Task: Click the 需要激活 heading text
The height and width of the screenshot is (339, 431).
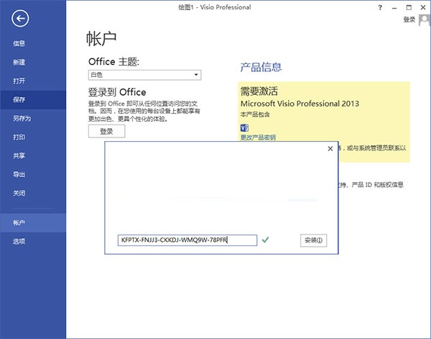Action: [x=259, y=91]
